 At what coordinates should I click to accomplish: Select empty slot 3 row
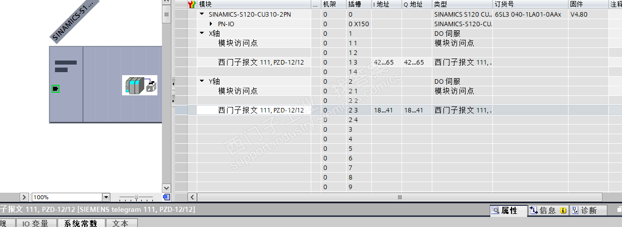[398, 129]
